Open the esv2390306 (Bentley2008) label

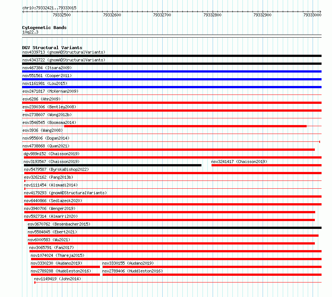point(49,107)
